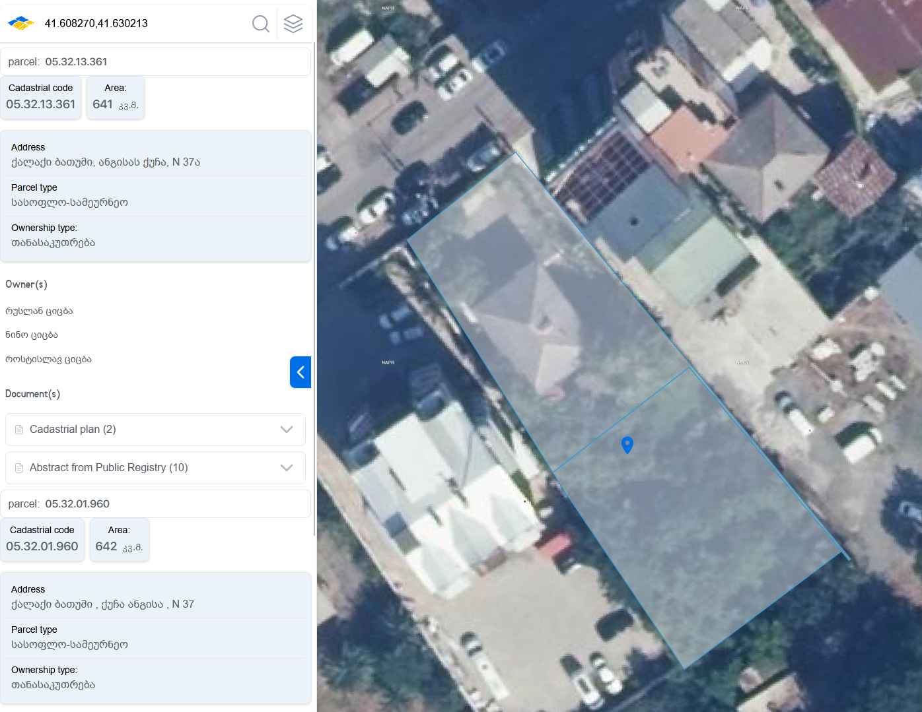
Task: Click the search magnifier icon
Action: tap(261, 24)
